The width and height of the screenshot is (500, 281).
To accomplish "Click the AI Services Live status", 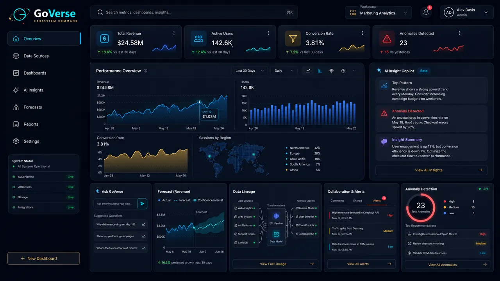I will [x=71, y=187].
